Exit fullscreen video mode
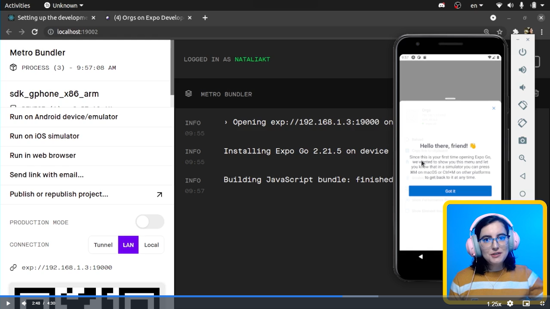Image resolution: width=550 pixels, height=309 pixels. pos(542,303)
